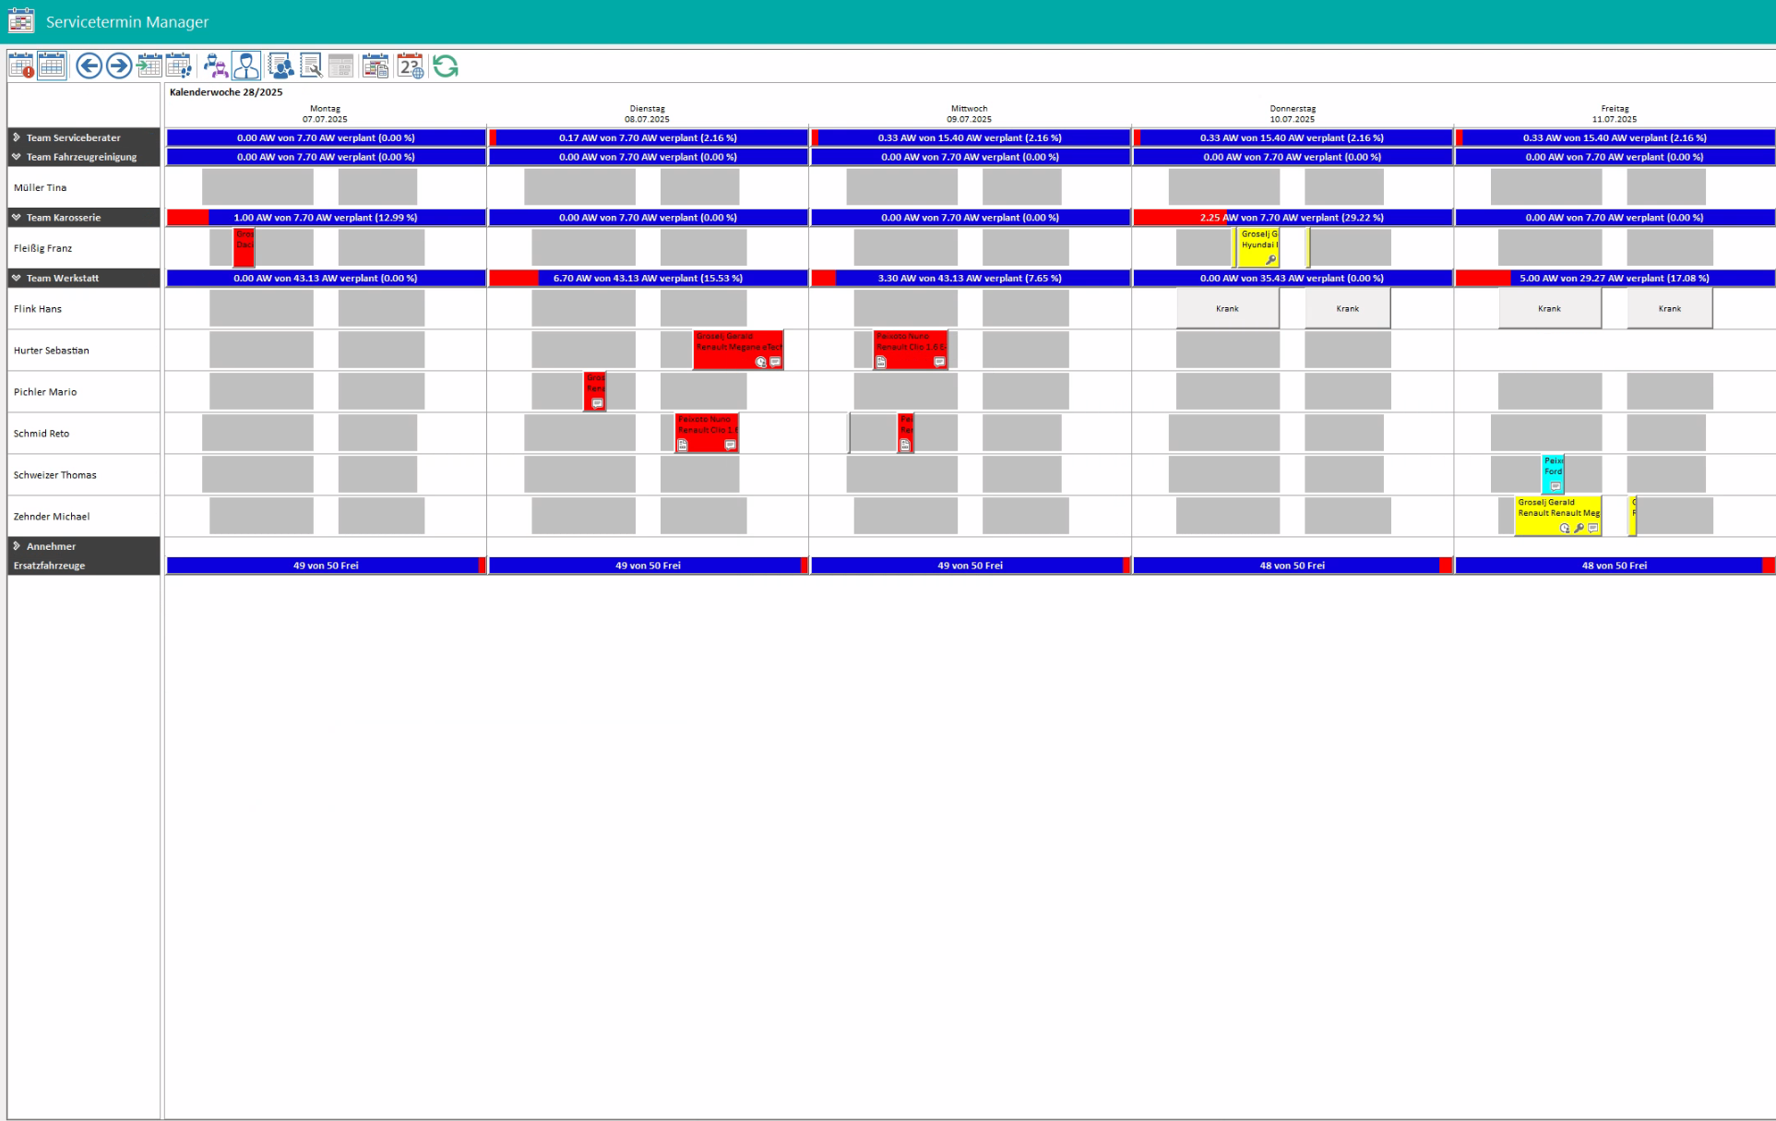Click the calendar with footprints icon
This screenshot has width=1776, height=1121.
(179, 66)
